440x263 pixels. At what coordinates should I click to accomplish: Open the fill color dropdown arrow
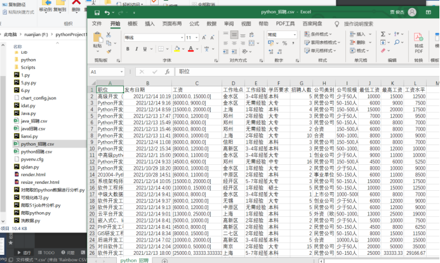click(183, 49)
